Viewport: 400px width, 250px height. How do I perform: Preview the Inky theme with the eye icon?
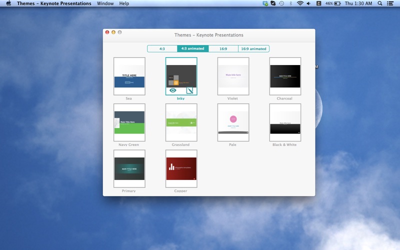(x=172, y=90)
